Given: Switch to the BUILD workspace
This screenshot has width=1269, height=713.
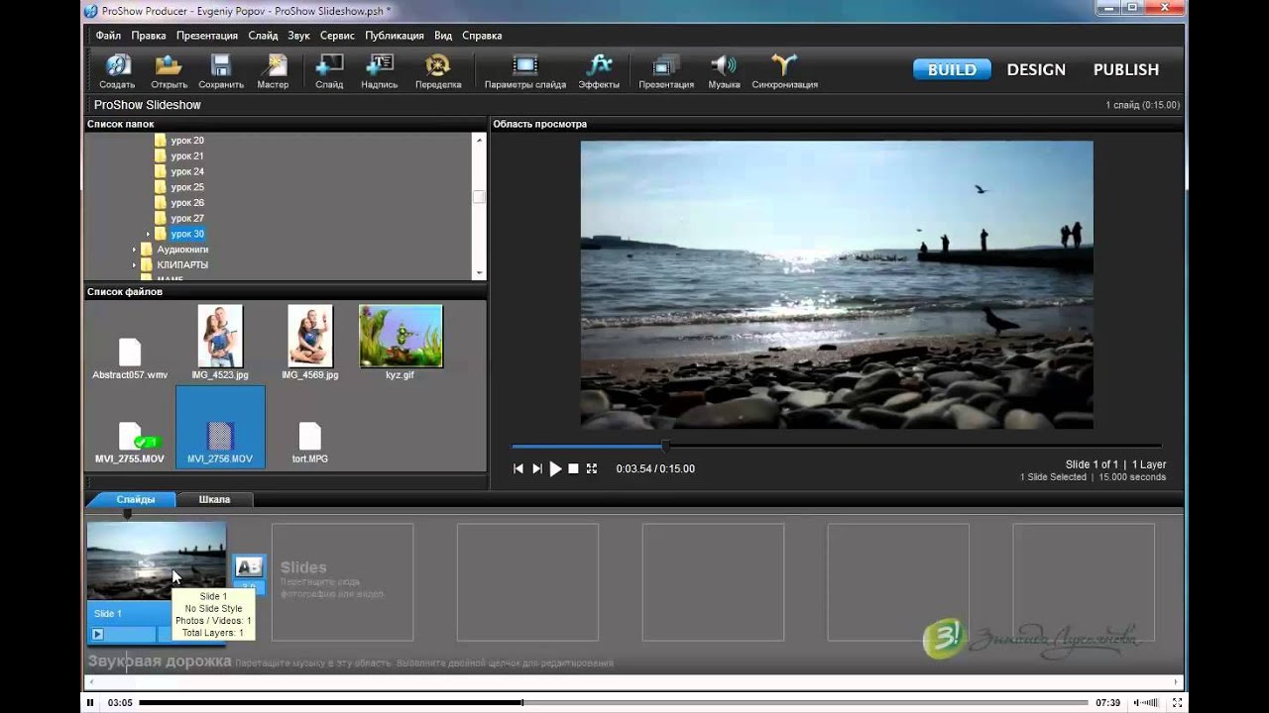Looking at the screenshot, I should [952, 69].
